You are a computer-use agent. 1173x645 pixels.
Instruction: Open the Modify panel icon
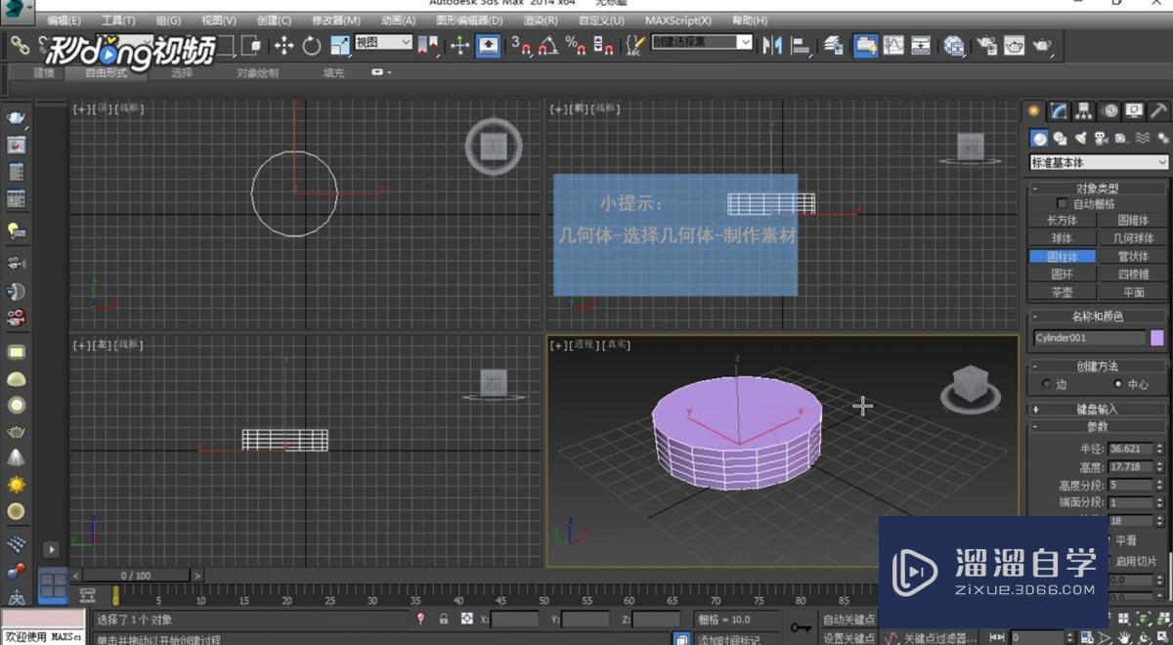coord(1059,110)
